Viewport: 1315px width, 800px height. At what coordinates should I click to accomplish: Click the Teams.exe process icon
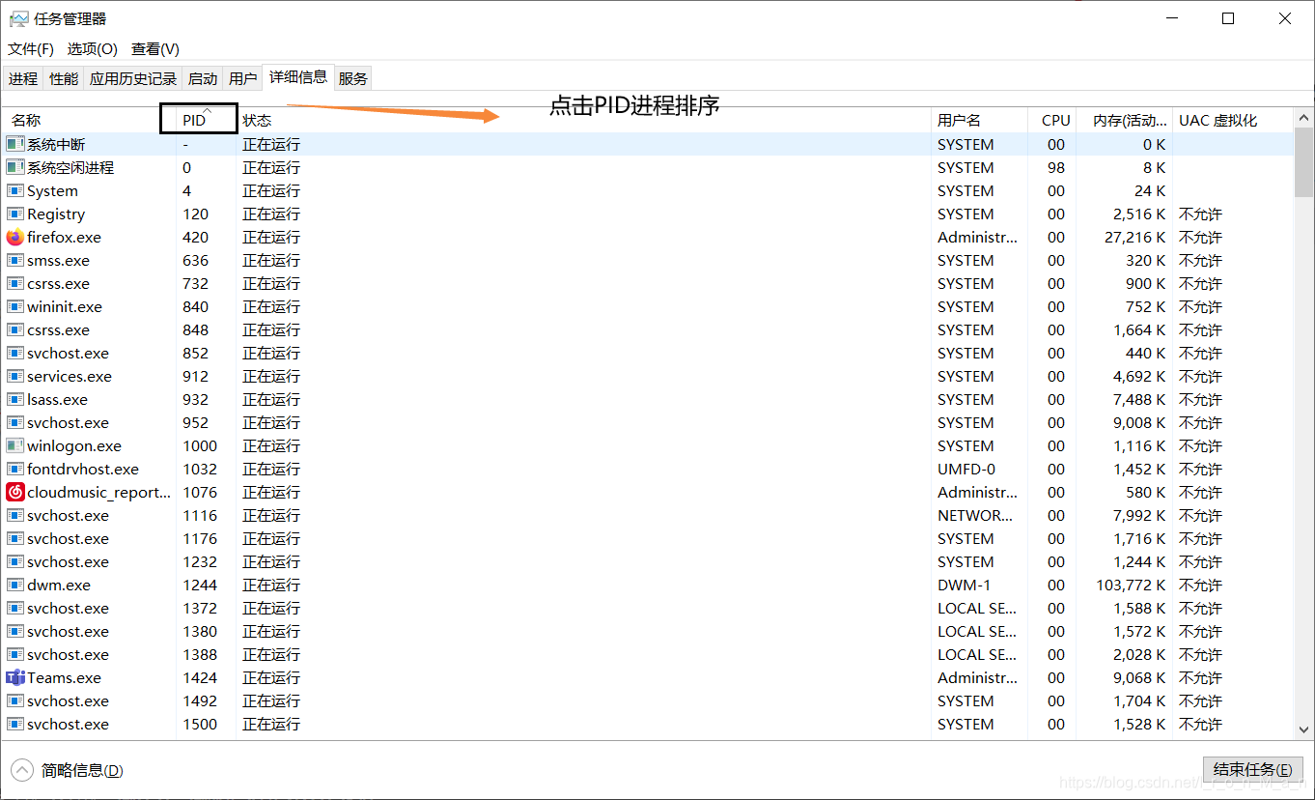(x=14, y=677)
